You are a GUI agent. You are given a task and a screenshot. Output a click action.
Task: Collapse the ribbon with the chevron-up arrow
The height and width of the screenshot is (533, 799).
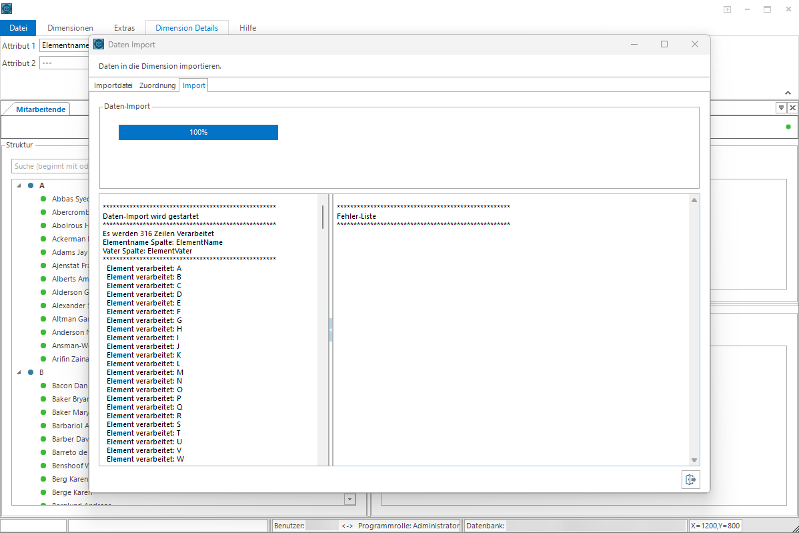pos(788,93)
